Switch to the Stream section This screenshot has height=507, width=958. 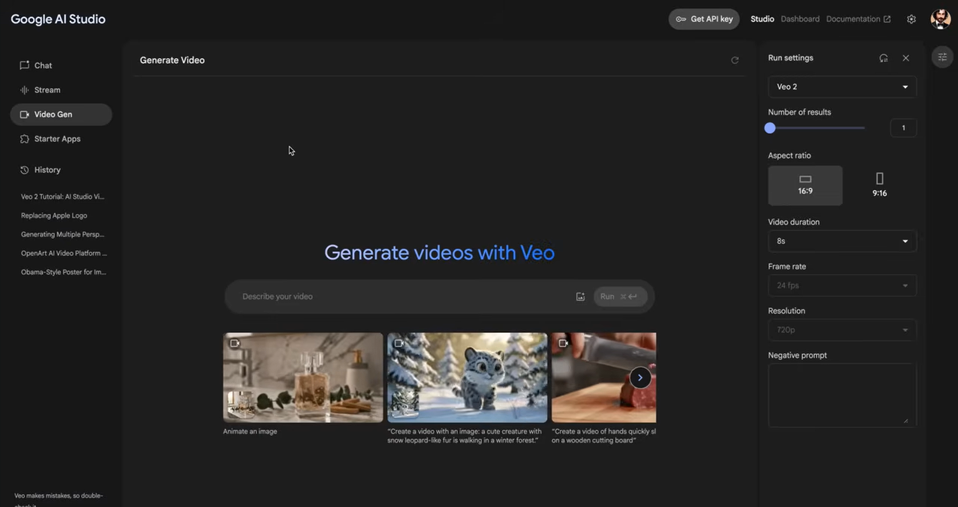click(47, 90)
